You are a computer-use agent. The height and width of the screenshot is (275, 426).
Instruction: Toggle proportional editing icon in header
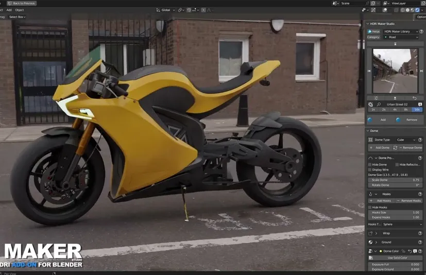click(203, 10)
